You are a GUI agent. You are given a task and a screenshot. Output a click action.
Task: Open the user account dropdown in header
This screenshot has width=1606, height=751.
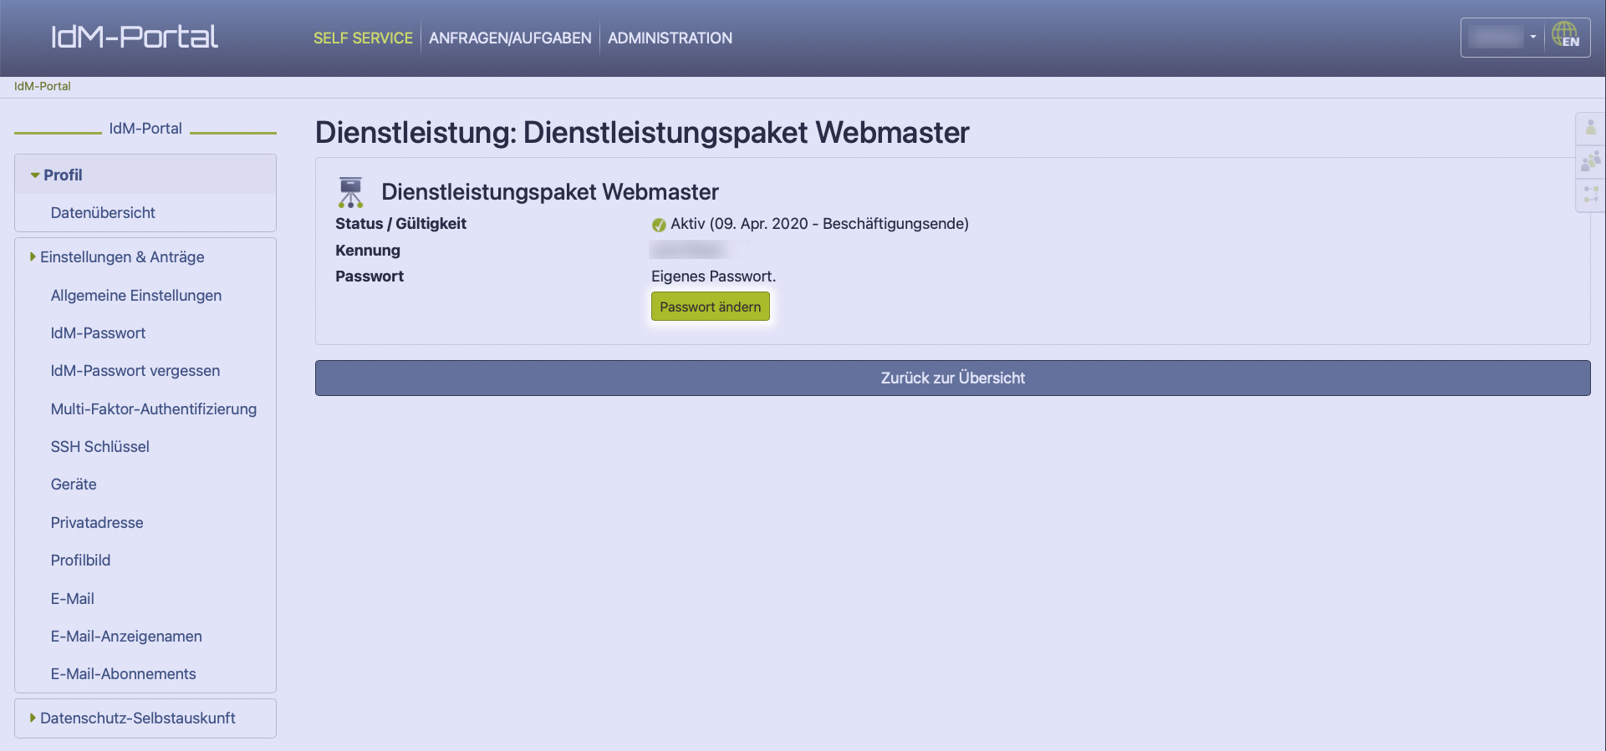(x=1503, y=37)
